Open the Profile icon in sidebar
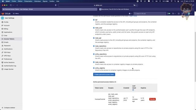Image resolution: width=196 pixels, height=110 pixels. (2, 22)
